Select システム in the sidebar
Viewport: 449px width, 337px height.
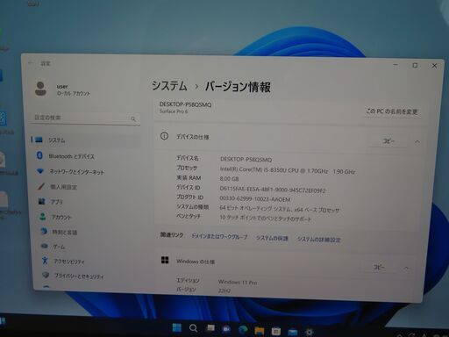pos(85,140)
